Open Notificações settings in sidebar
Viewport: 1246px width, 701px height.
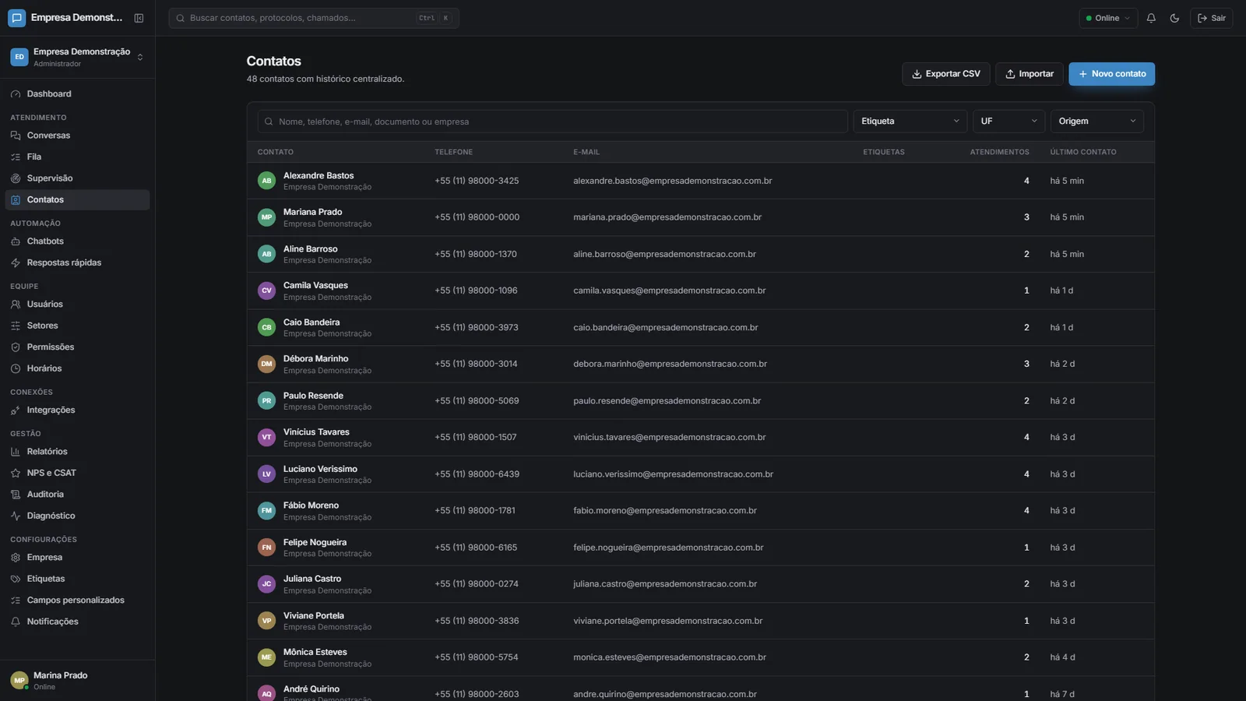point(77,622)
